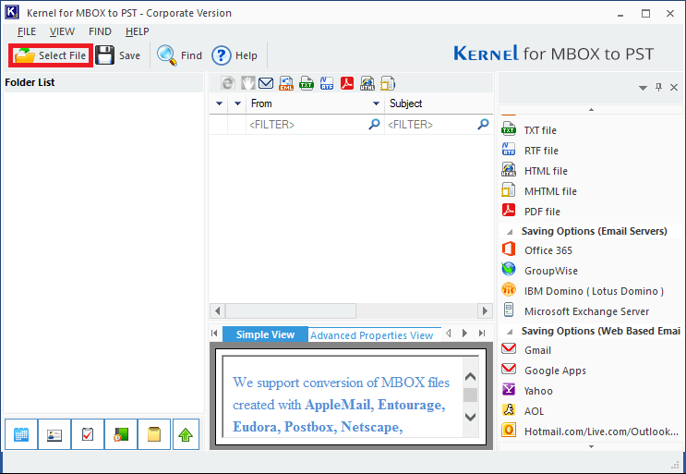Click the Save button with floppy disk

(x=118, y=55)
